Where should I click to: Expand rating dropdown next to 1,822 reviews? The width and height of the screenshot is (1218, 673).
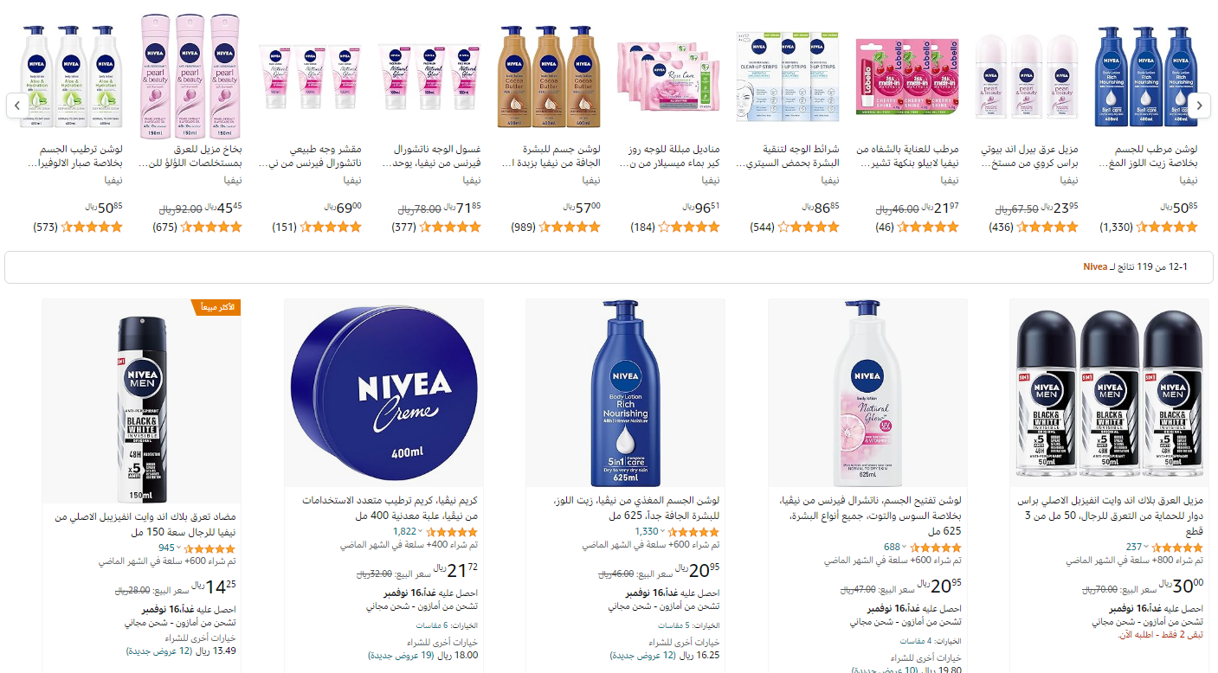421,531
